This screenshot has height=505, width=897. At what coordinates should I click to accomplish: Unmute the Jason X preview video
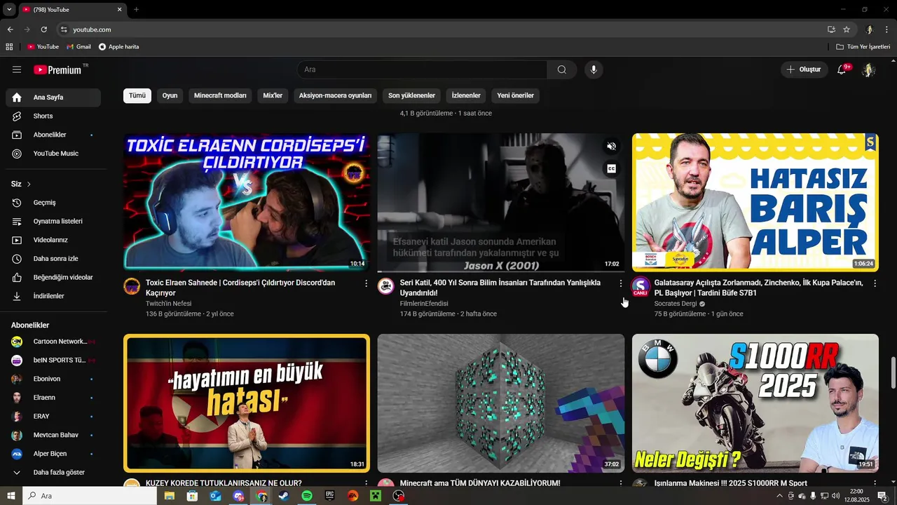click(611, 147)
